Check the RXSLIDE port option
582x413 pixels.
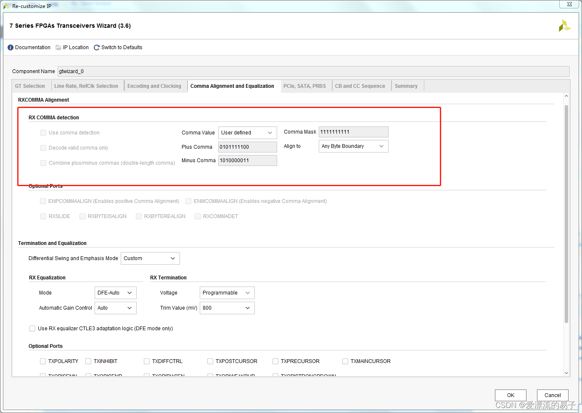click(x=43, y=216)
